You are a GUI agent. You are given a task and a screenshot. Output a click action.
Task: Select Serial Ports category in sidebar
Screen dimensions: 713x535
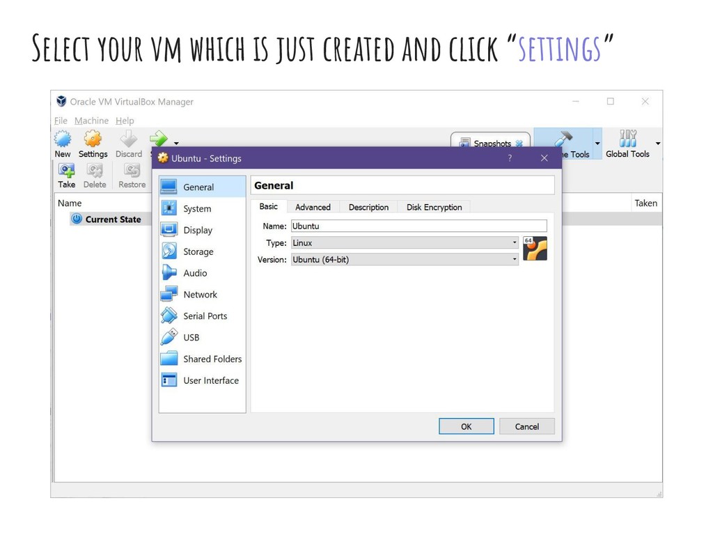point(203,316)
